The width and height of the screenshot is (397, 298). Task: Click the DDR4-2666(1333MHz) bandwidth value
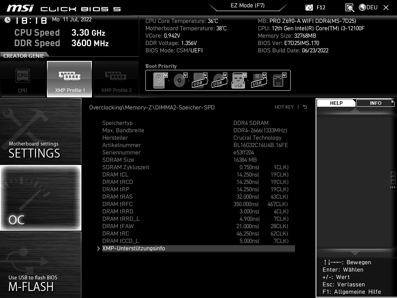(x=260, y=130)
